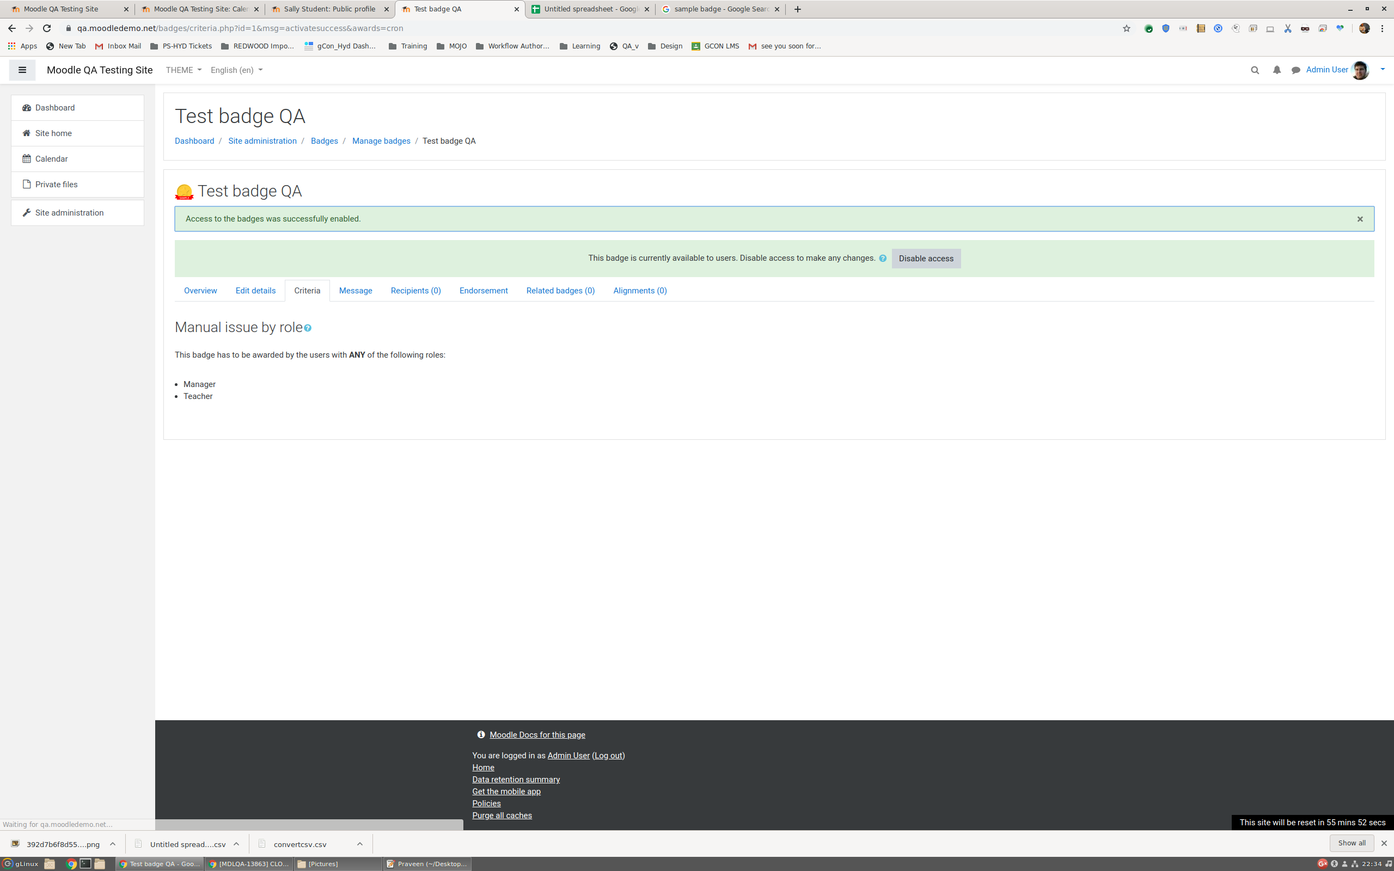This screenshot has height=871, width=1394.
Task: Click the browser back arrow
Action: pos(11,28)
